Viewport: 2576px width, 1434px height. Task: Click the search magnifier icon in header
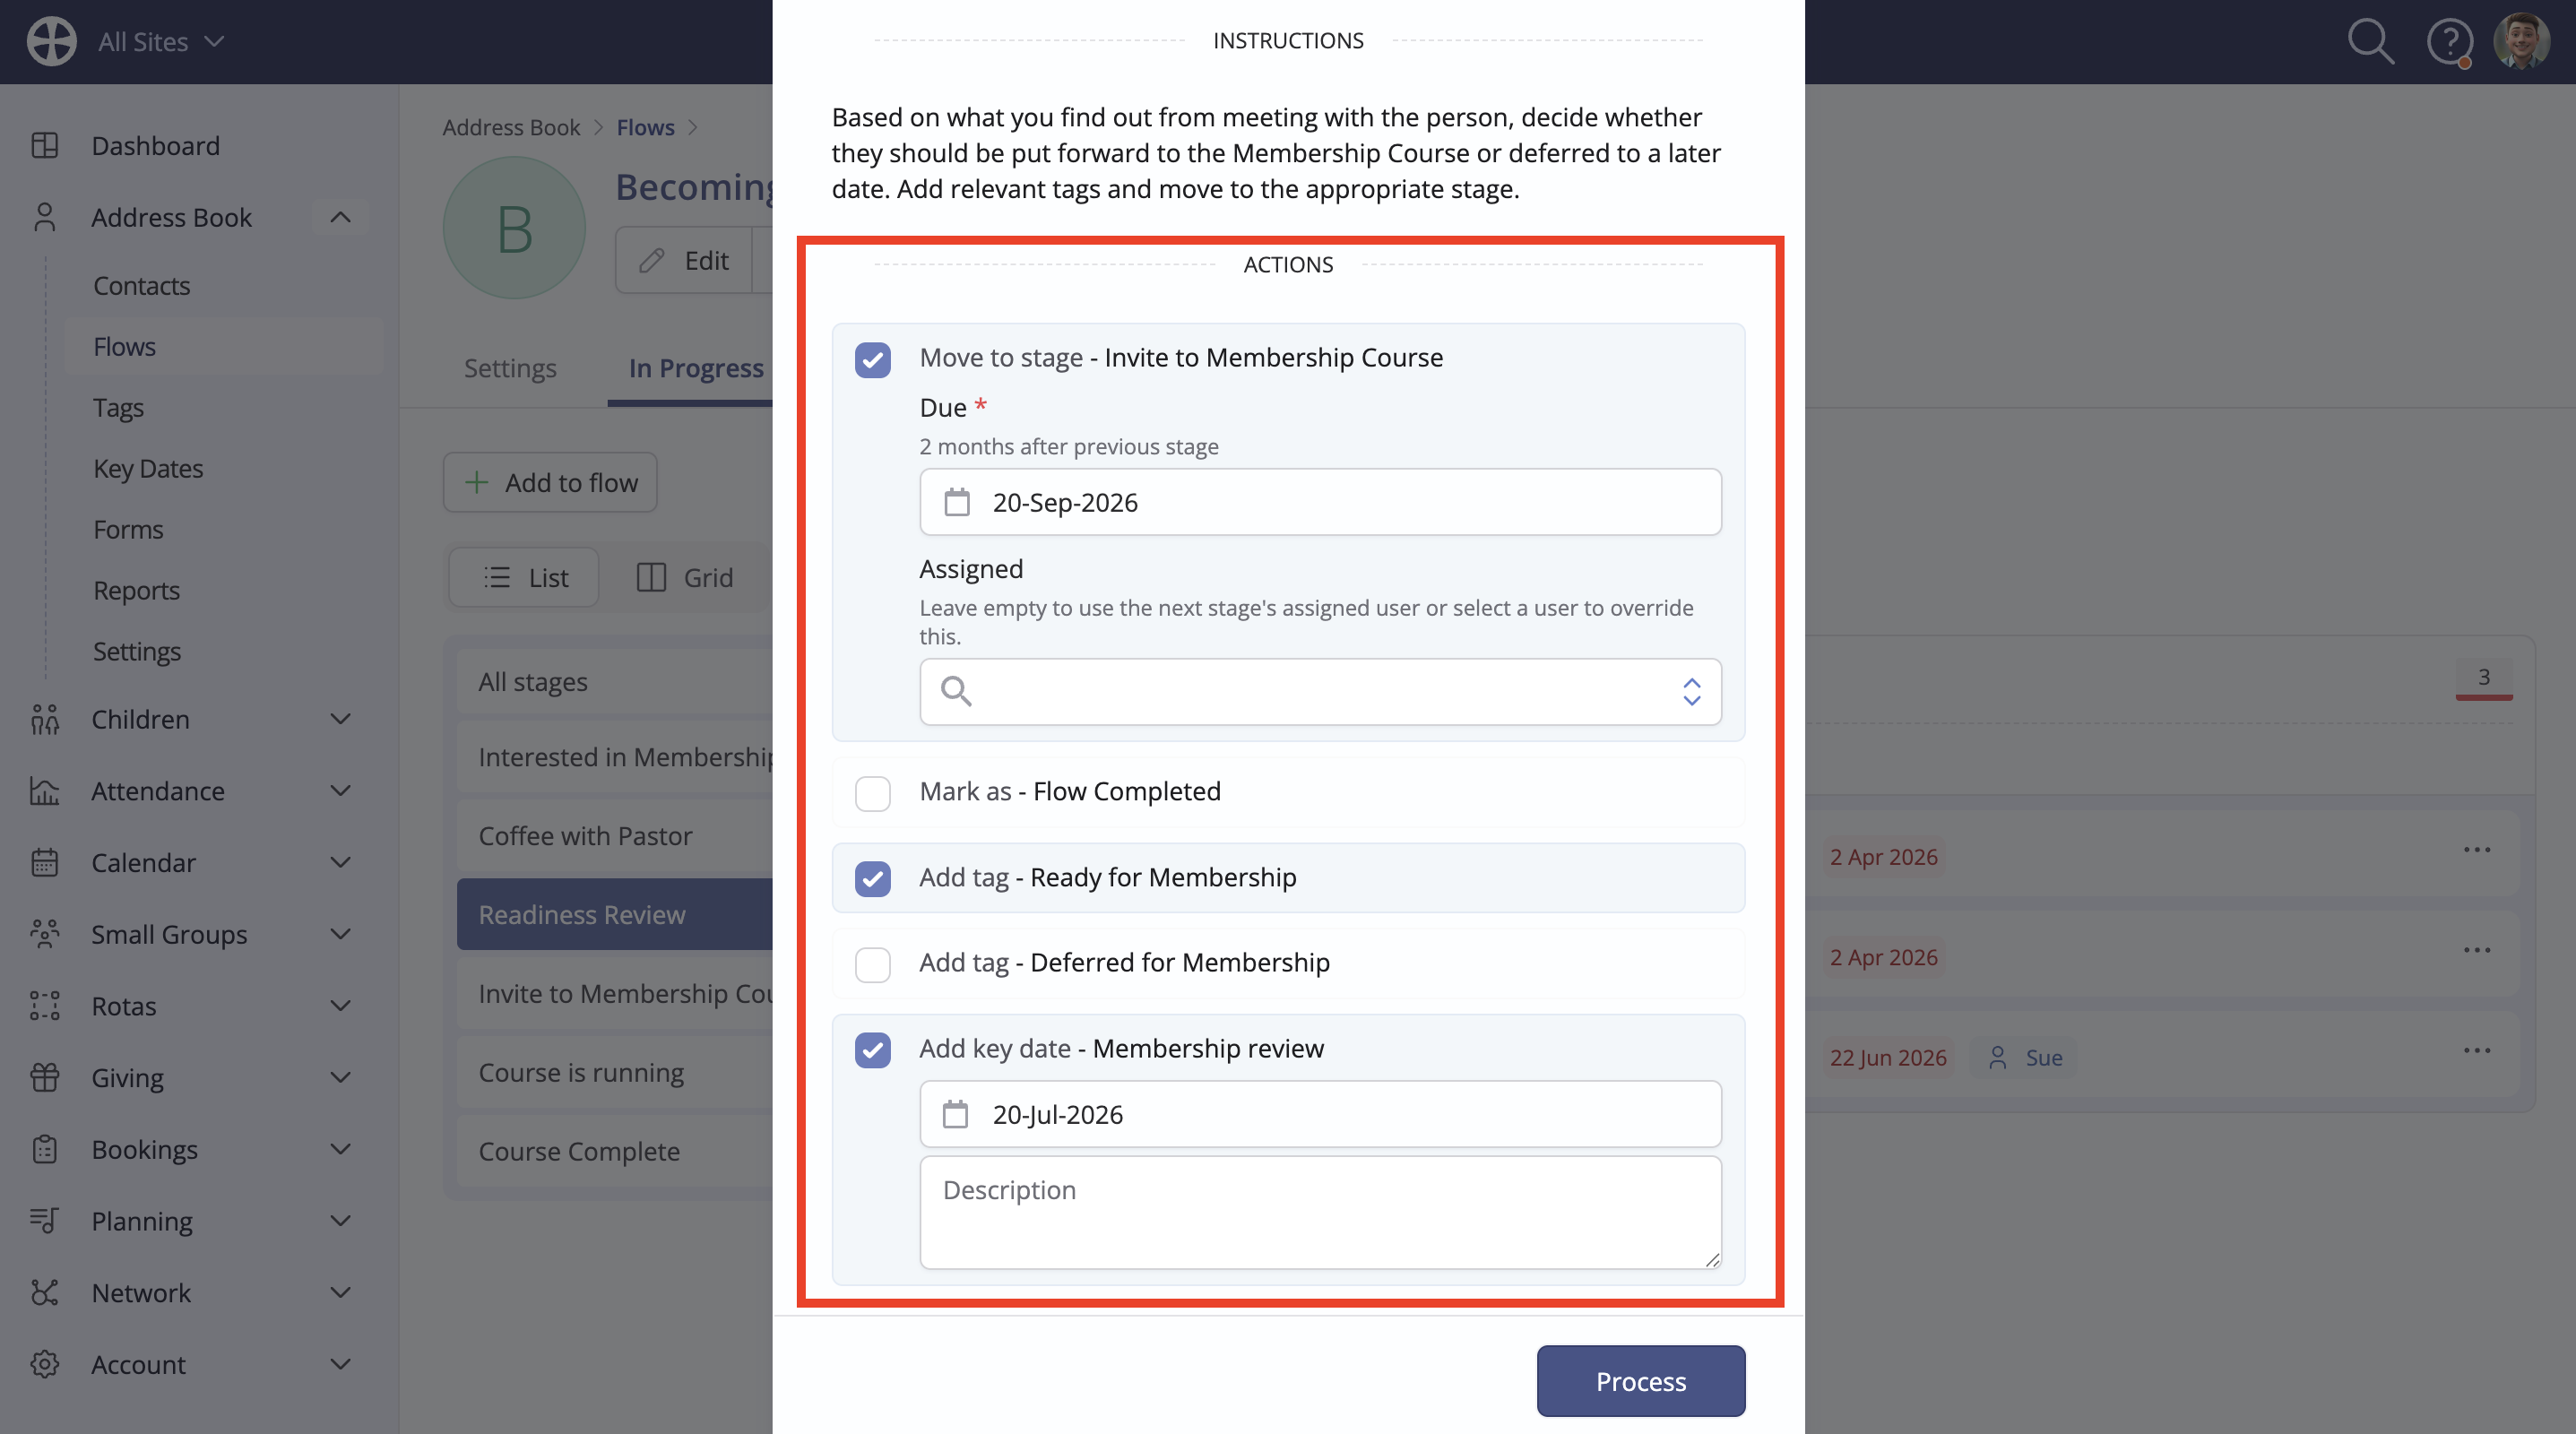(2370, 41)
